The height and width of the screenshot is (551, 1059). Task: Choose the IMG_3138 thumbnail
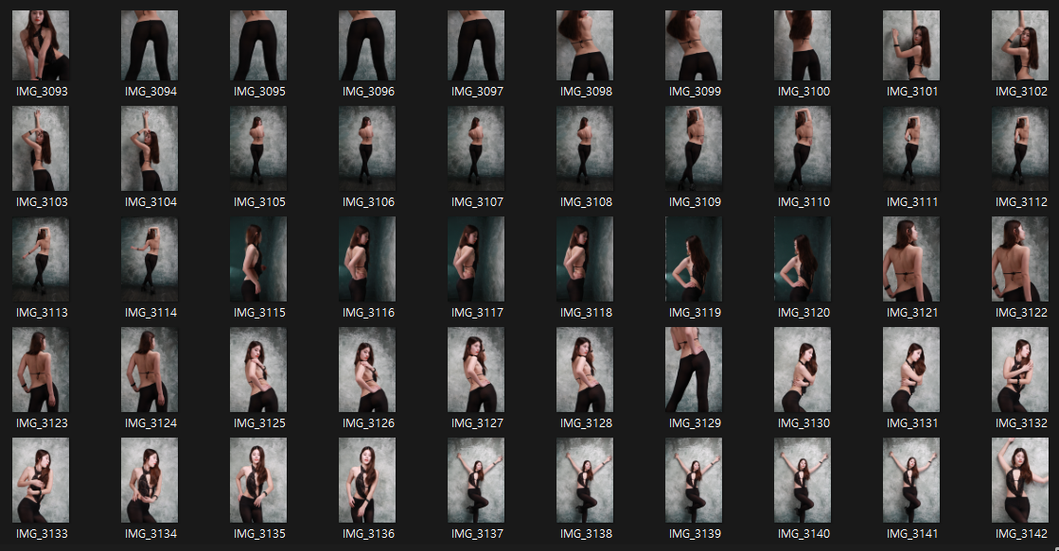click(585, 480)
